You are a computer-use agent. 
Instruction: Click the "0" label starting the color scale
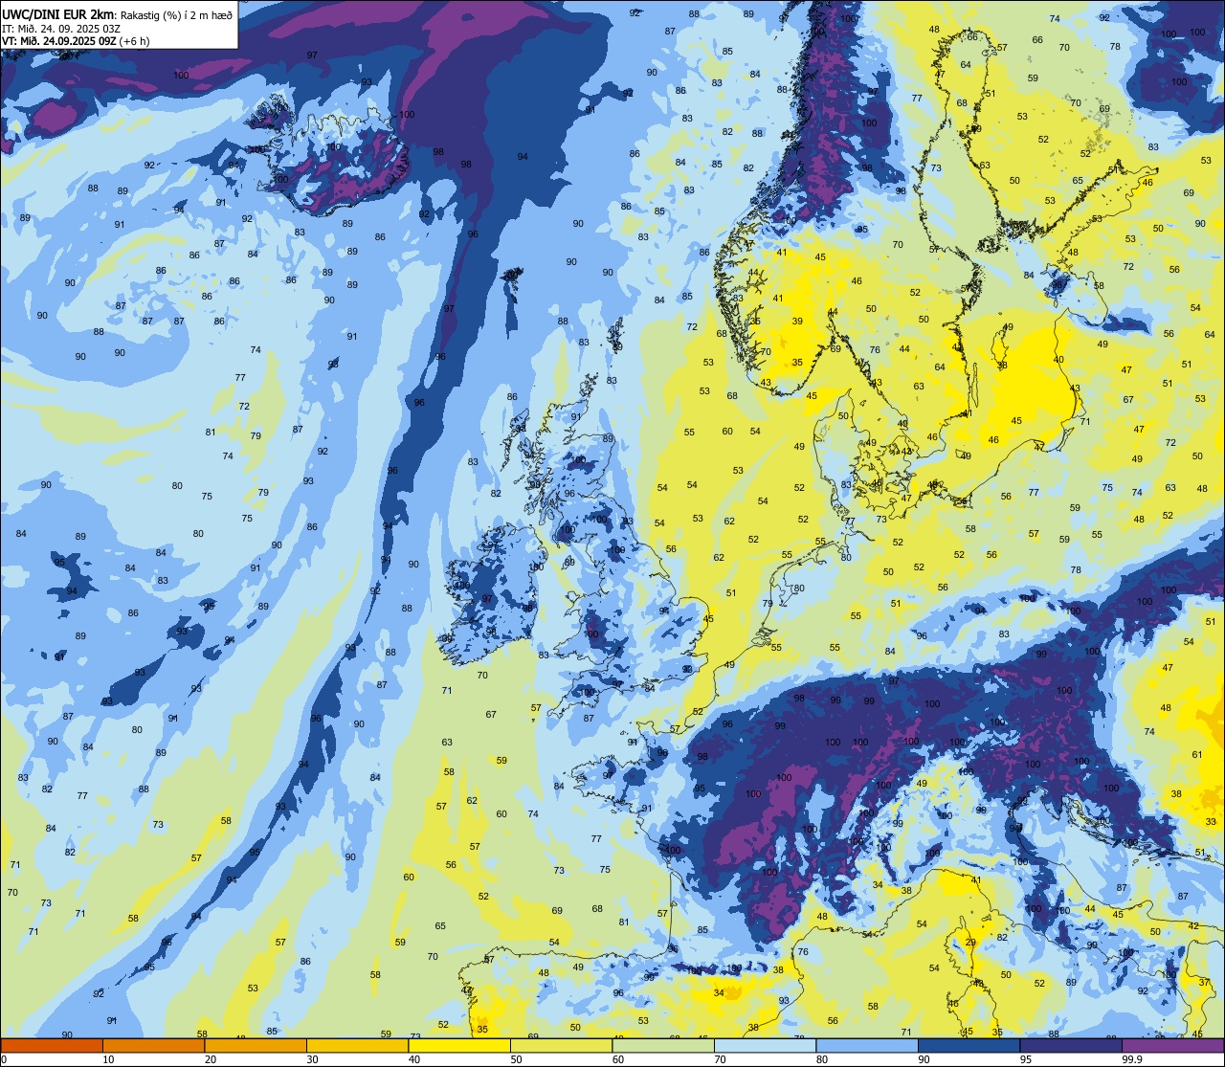pos(3,1059)
